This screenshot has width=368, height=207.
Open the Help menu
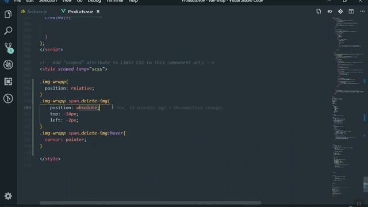pos(133,1)
